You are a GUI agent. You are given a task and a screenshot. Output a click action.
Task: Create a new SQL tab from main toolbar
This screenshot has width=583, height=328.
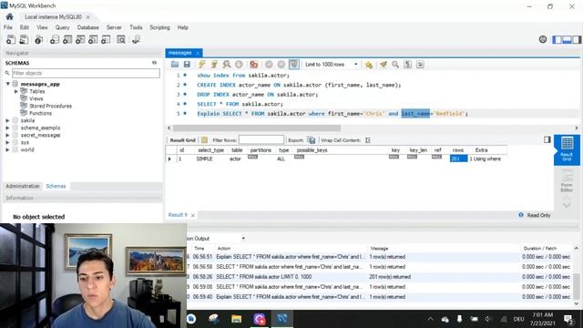click(11, 39)
